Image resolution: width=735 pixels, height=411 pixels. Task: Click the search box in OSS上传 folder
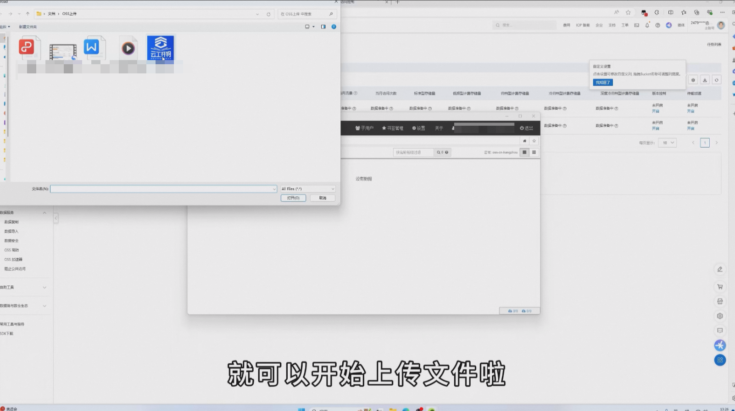[306, 14]
